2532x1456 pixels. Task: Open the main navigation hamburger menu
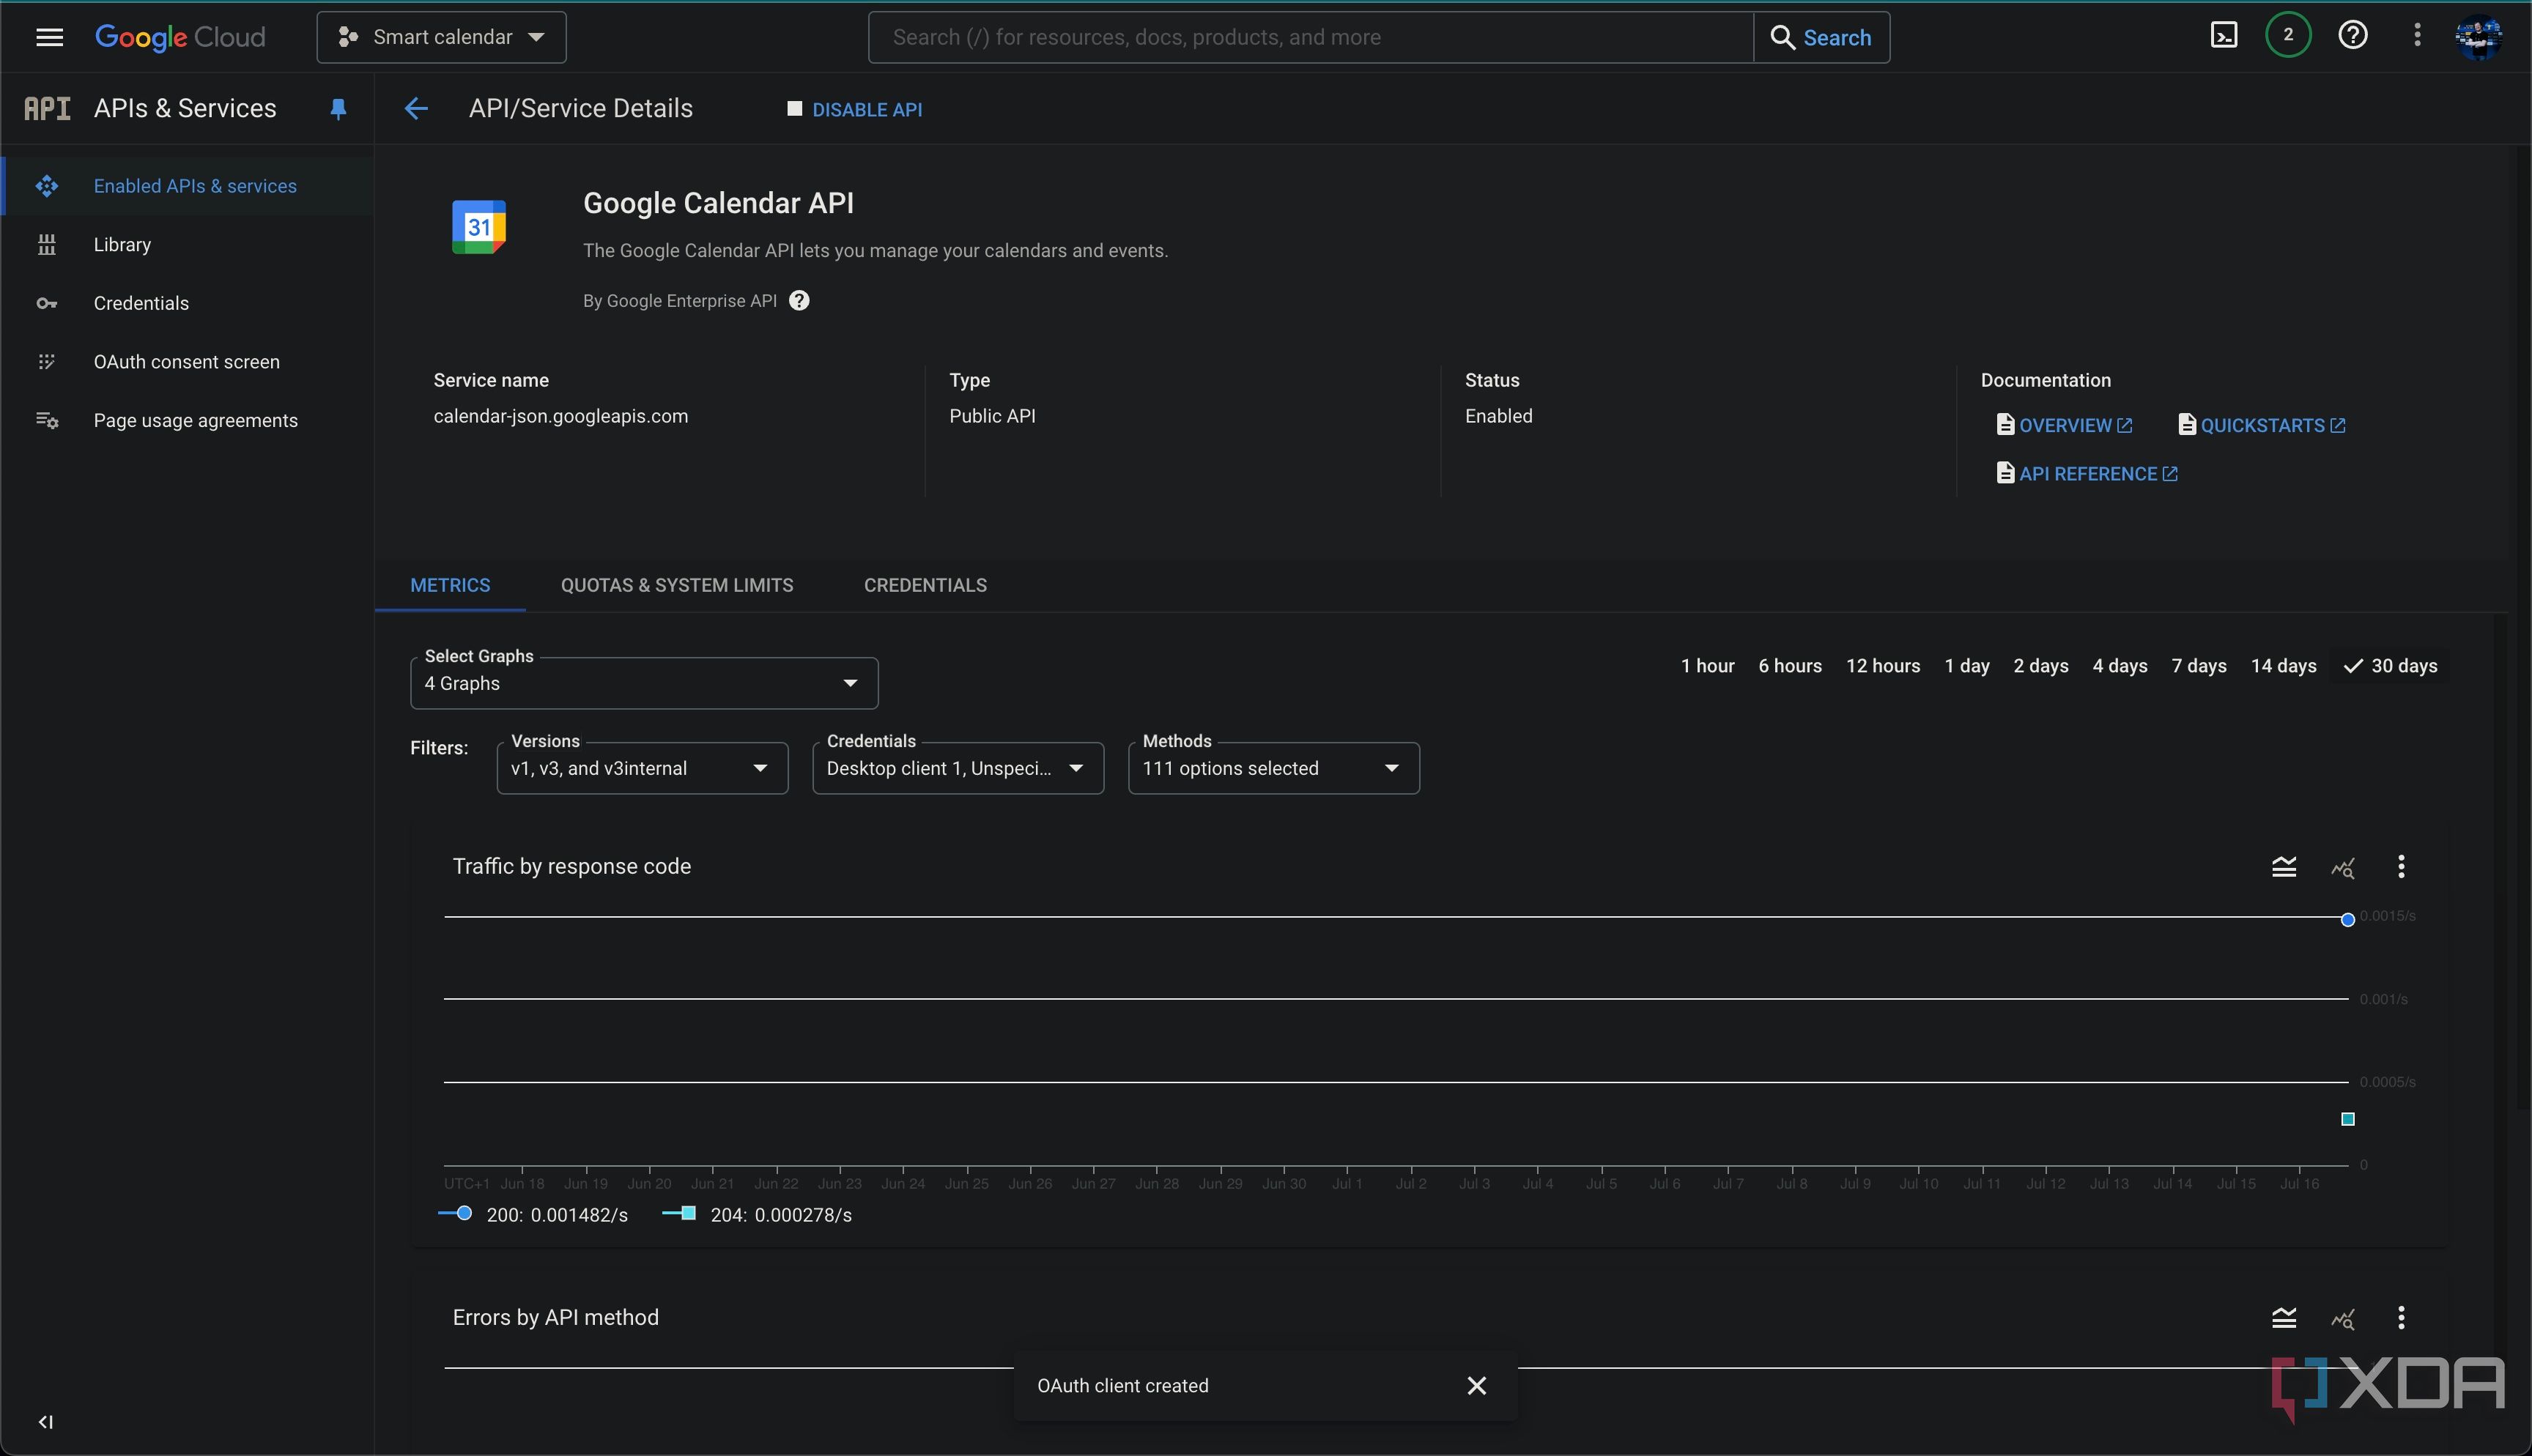[49, 37]
